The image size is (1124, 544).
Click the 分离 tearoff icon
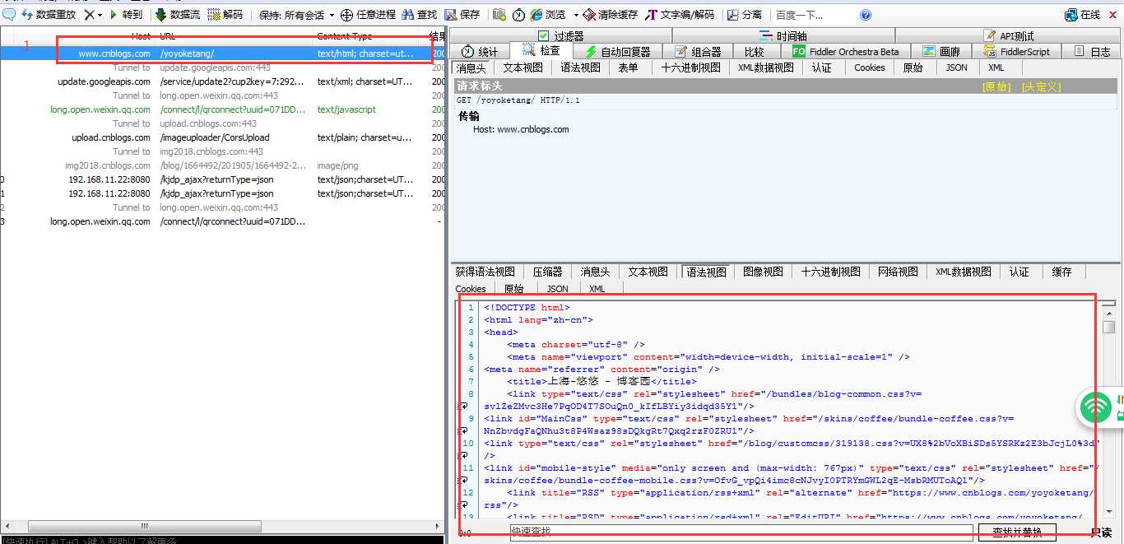[x=732, y=15]
